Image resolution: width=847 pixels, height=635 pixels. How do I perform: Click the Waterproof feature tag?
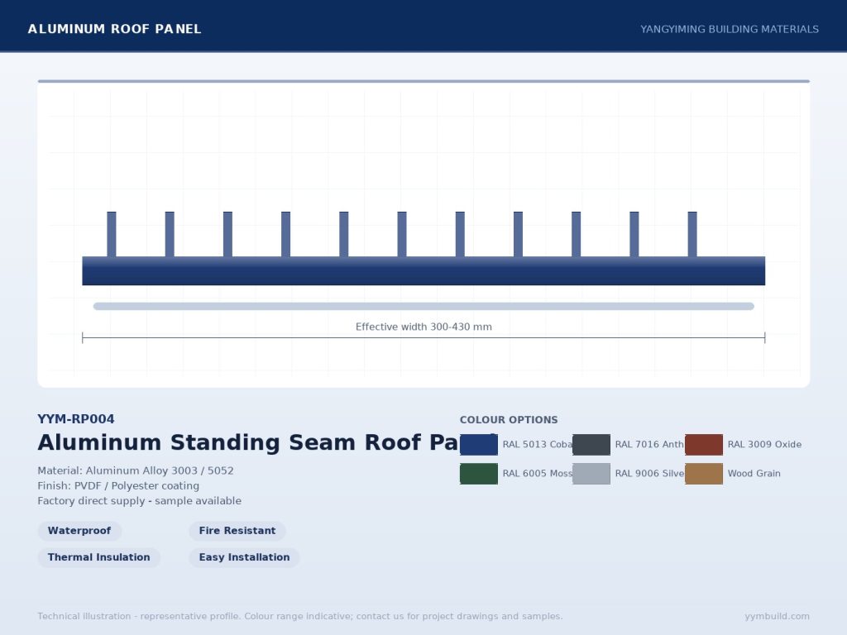(79, 531)
